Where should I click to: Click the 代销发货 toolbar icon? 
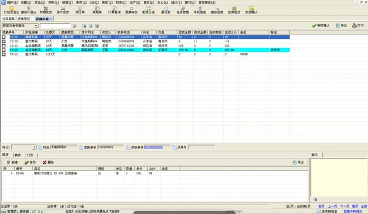[x=46, y=10]
